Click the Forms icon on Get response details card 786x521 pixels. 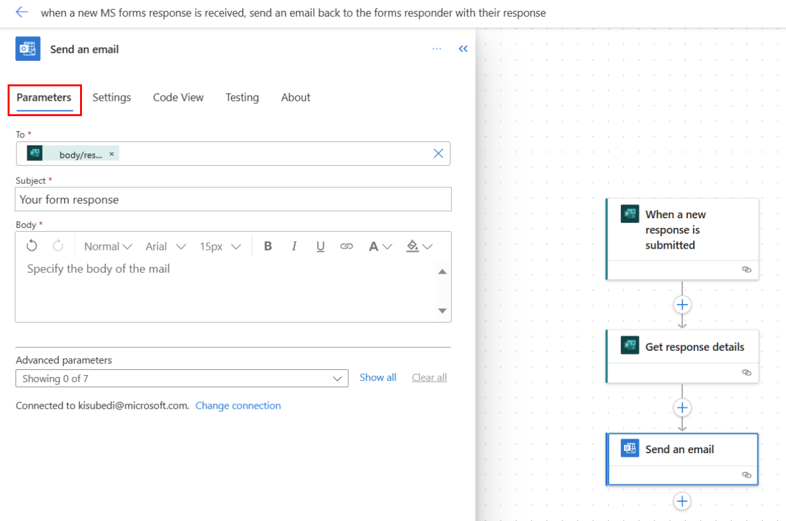[x=630, y=345]
